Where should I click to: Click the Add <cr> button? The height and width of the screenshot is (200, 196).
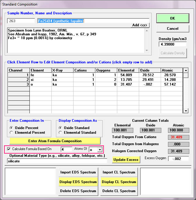tap(140, 25)
